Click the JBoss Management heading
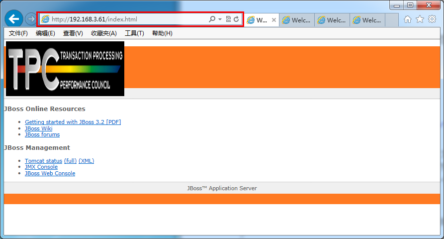 point(37,148)
